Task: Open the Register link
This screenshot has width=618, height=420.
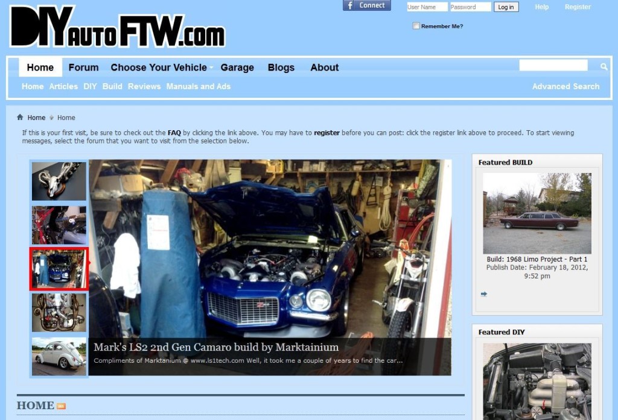Action: pos(578,7)
